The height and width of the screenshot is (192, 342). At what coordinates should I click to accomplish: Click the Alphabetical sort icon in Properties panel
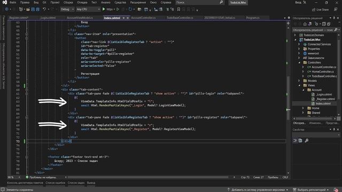pyautogui.click(x=300, y=141)
